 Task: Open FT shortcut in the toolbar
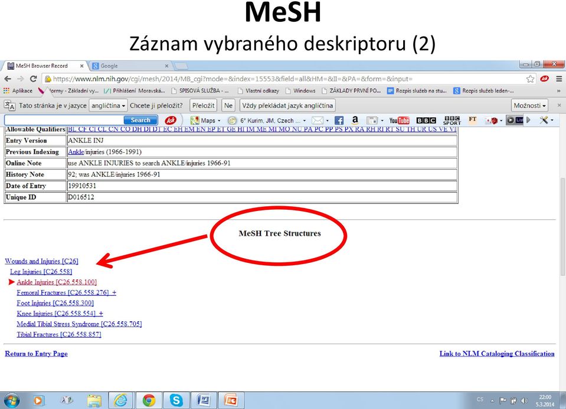tap(473, 119)
